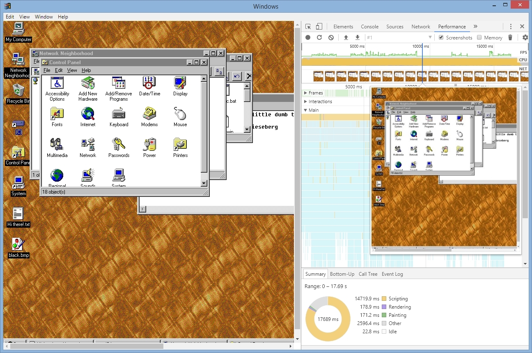The height and width of the screenshot is (353, 532).
Task: Click the record button in Performance panel
Action: point(308,37)
